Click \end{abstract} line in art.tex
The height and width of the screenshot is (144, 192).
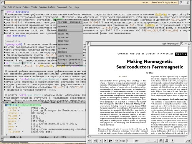pos(16,36)
